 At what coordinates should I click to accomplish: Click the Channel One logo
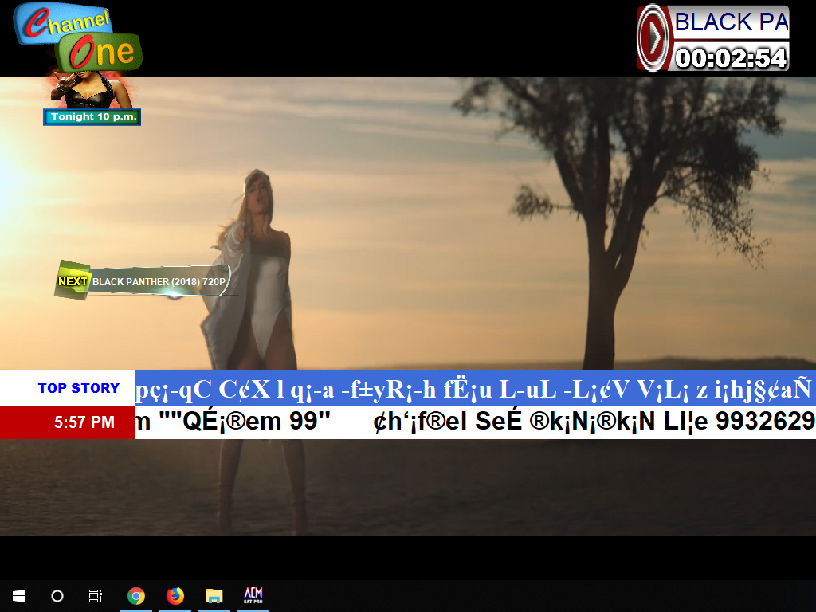click(78, 37)
